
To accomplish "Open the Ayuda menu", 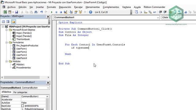I will (x=137, y=7).
